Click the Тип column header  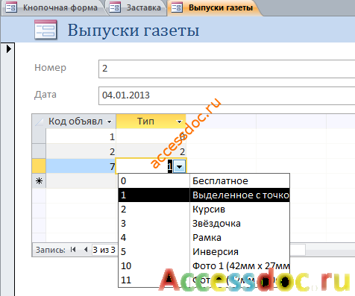(151, 122)
